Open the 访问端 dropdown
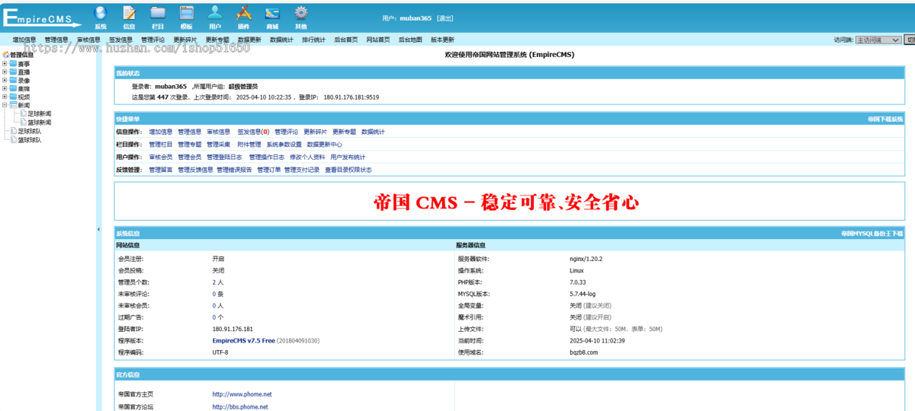915x411 pixels. (878, 40)
